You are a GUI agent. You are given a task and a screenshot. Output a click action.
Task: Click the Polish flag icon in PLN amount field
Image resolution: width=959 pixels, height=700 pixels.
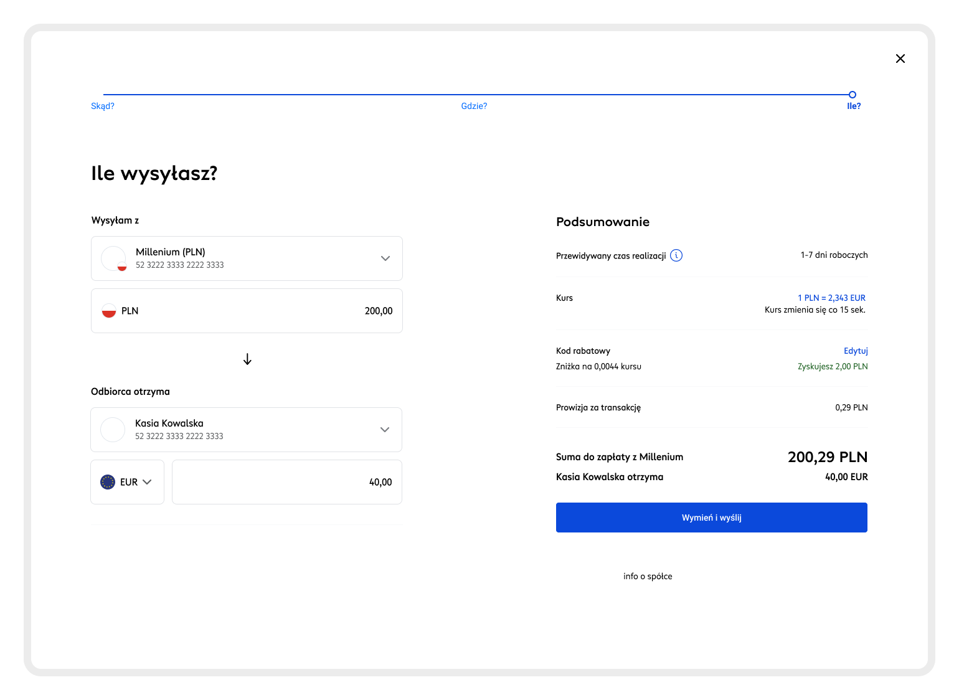(x=109, y=311)
